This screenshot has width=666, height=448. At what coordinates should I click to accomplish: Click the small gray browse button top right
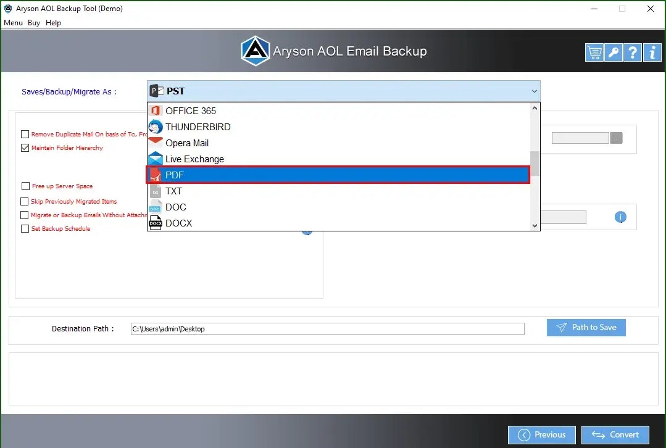coord(616,138)
